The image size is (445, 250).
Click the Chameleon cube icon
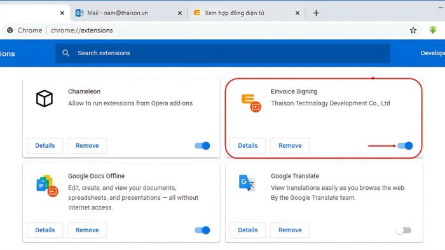tap(44, 98)
